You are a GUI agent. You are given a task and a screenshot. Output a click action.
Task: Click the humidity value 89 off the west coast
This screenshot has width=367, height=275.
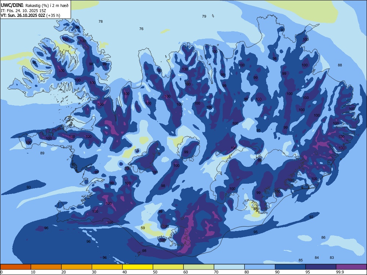tap(42, 153)
